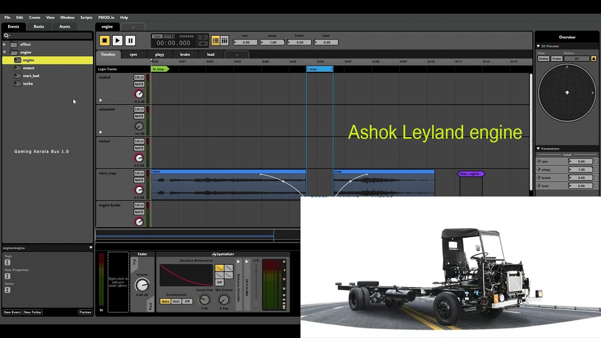
Task: Open the engine/engine properties dropdown arrow
Action: (91, 248)
